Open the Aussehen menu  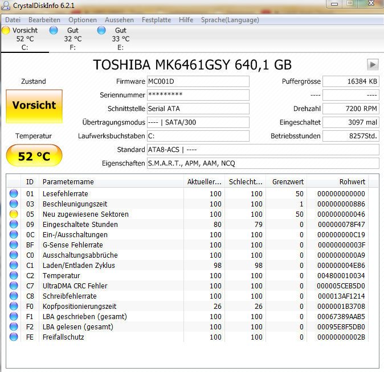119,20
